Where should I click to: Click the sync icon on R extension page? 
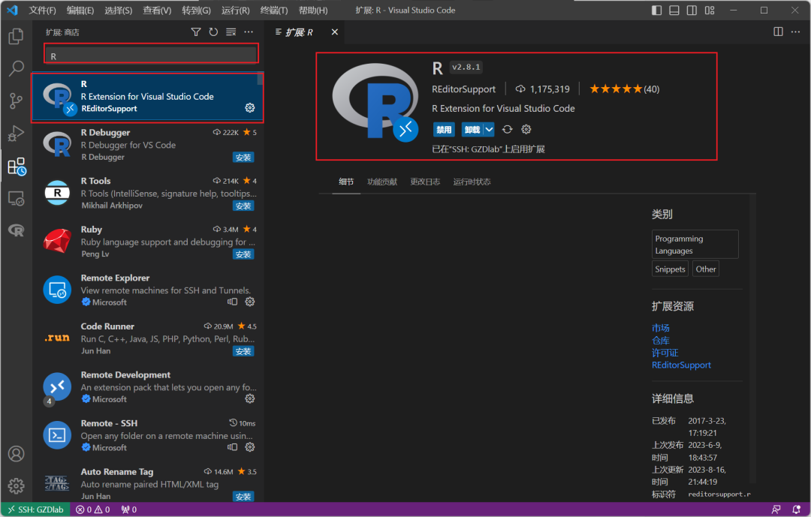(508, 129)
